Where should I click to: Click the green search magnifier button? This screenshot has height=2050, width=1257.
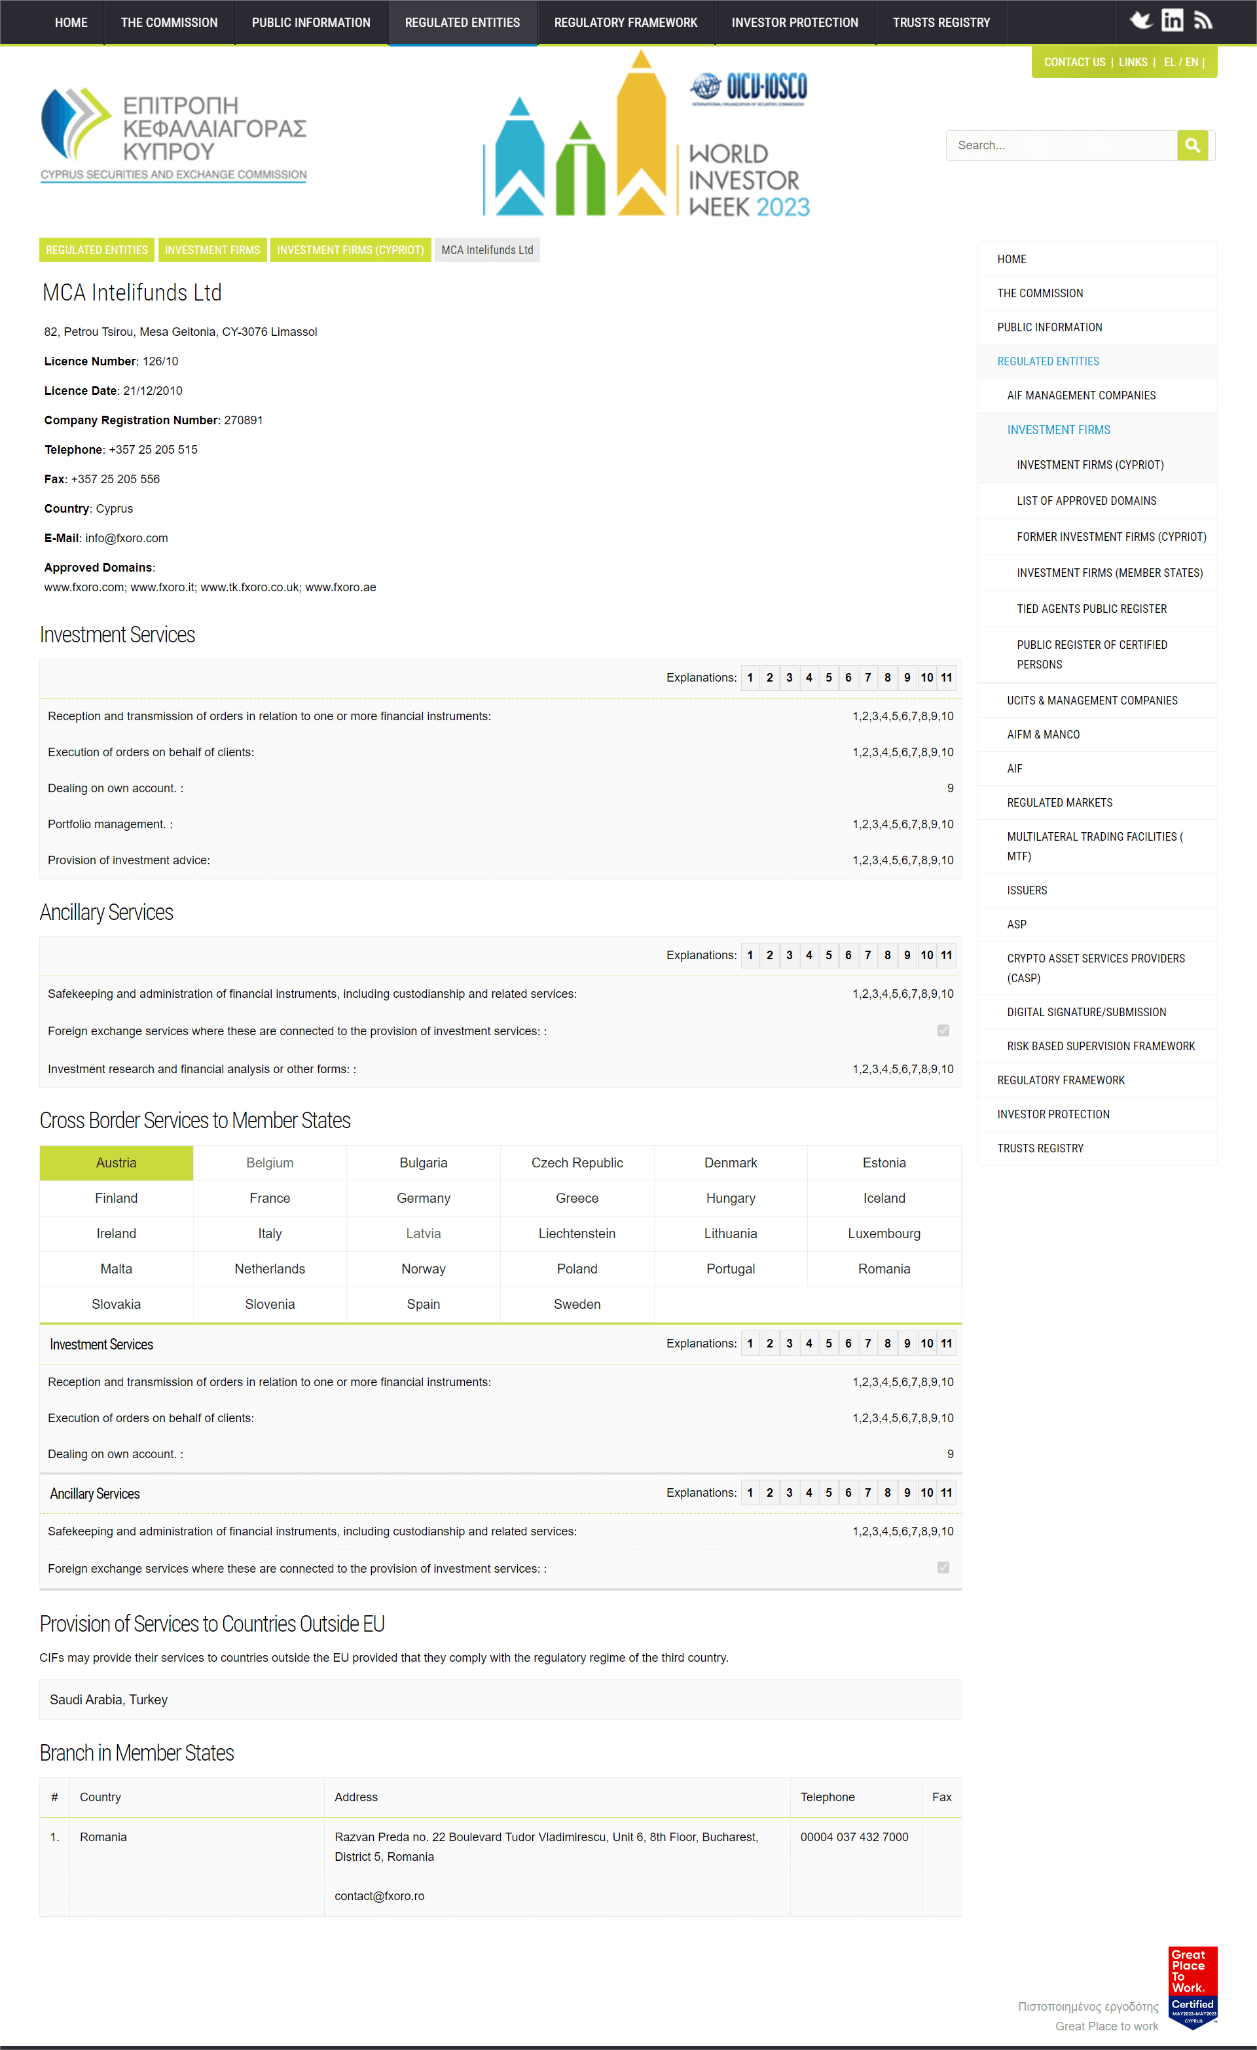(1192, 145)
